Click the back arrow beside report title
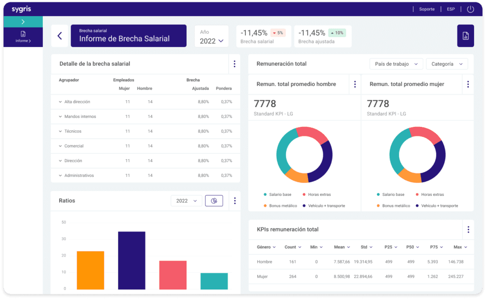The width and height of the screenshot is (486, 299). (59, 36)
